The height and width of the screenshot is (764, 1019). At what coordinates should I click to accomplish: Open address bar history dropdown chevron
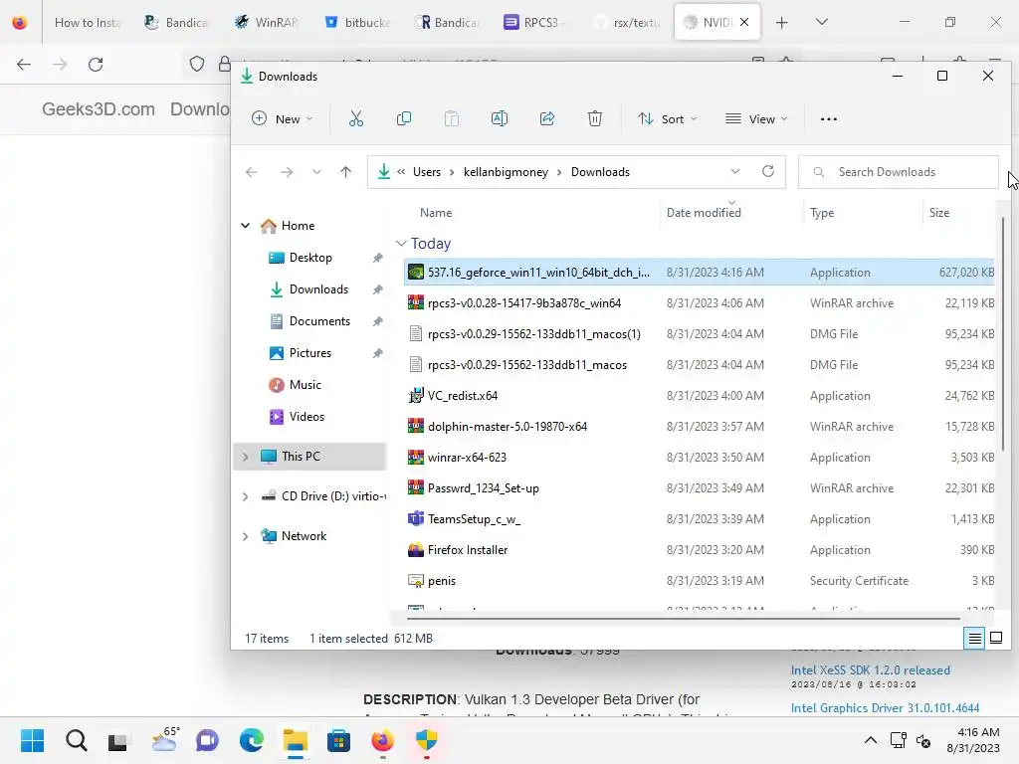click(x=735, y=171)
